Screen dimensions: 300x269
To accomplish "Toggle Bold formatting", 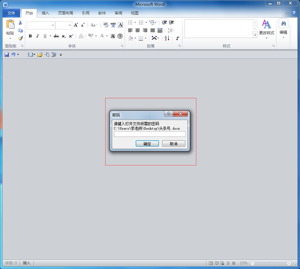I will pyautogui.click(x=30, y=36).
